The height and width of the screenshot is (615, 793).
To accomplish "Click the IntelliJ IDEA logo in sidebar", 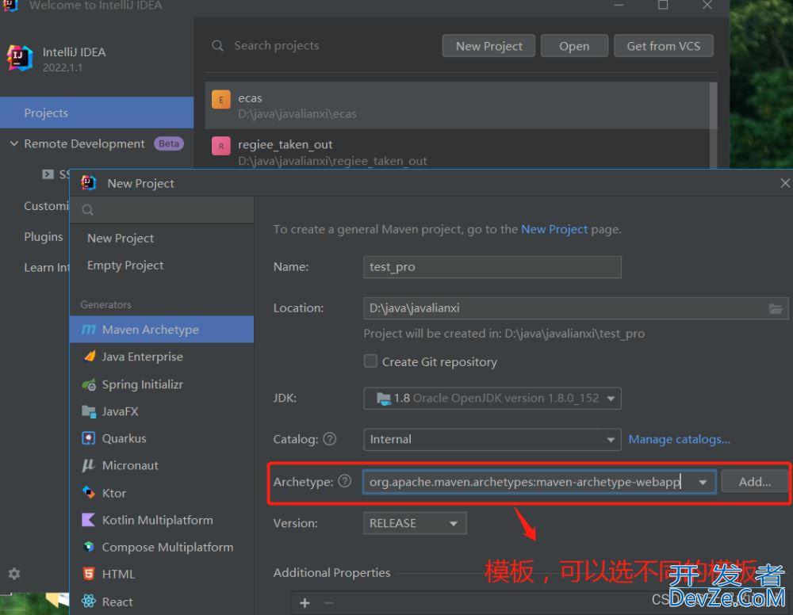I will click(x=19, y=58).
